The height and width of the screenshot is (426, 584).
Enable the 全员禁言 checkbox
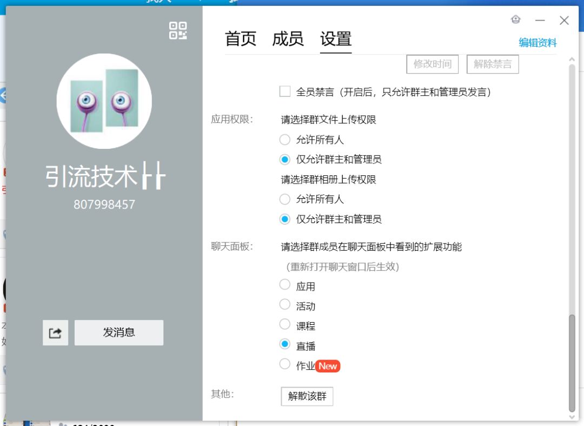(285, 91)
